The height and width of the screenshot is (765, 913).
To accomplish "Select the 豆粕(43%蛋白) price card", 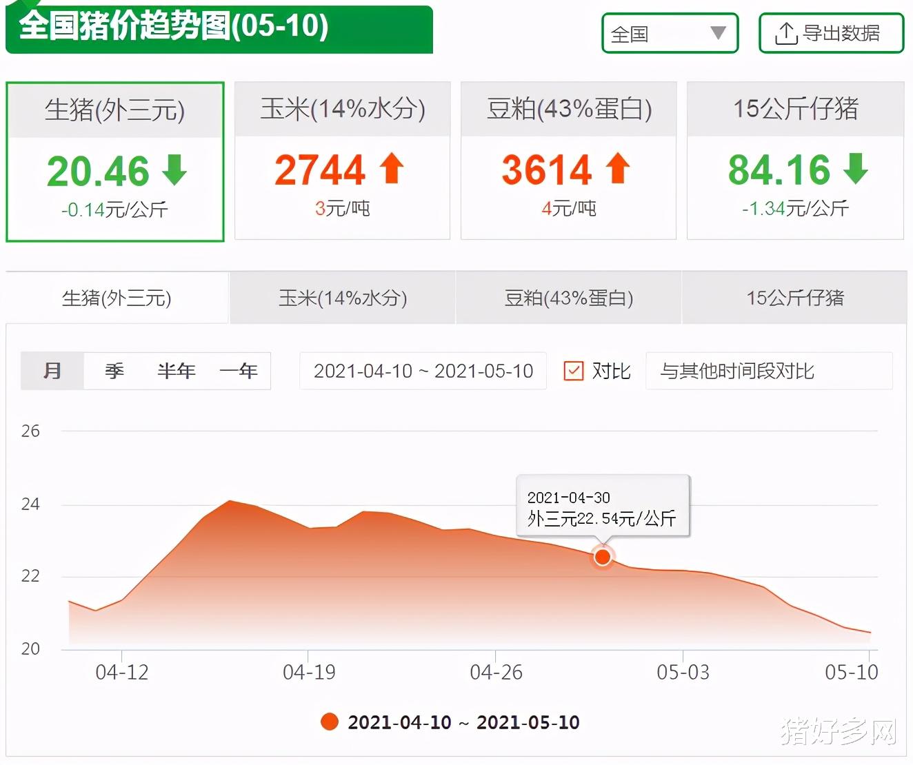I will (569, 161).
